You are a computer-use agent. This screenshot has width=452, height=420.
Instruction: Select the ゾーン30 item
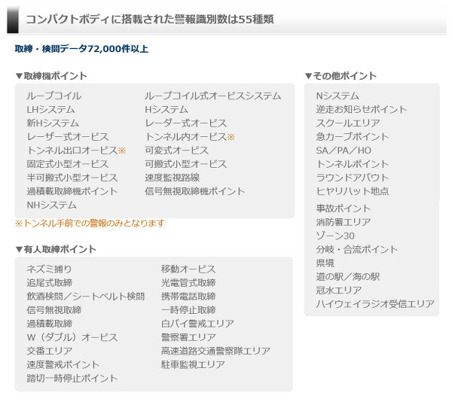335,236
